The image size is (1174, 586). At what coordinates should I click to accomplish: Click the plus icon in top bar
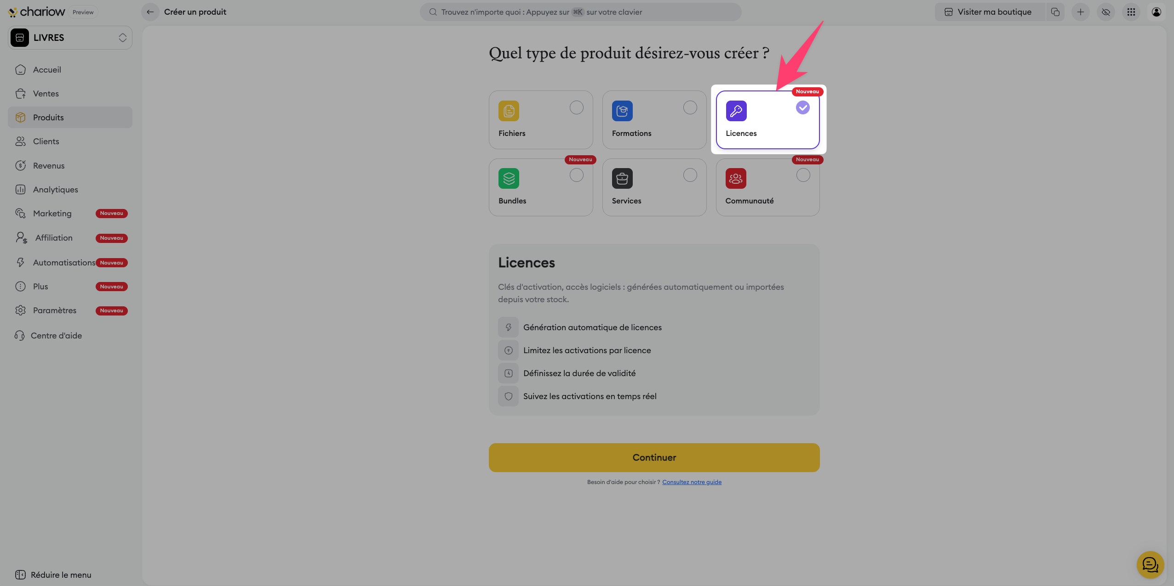pyautogui.click(x=1081, y=12)
